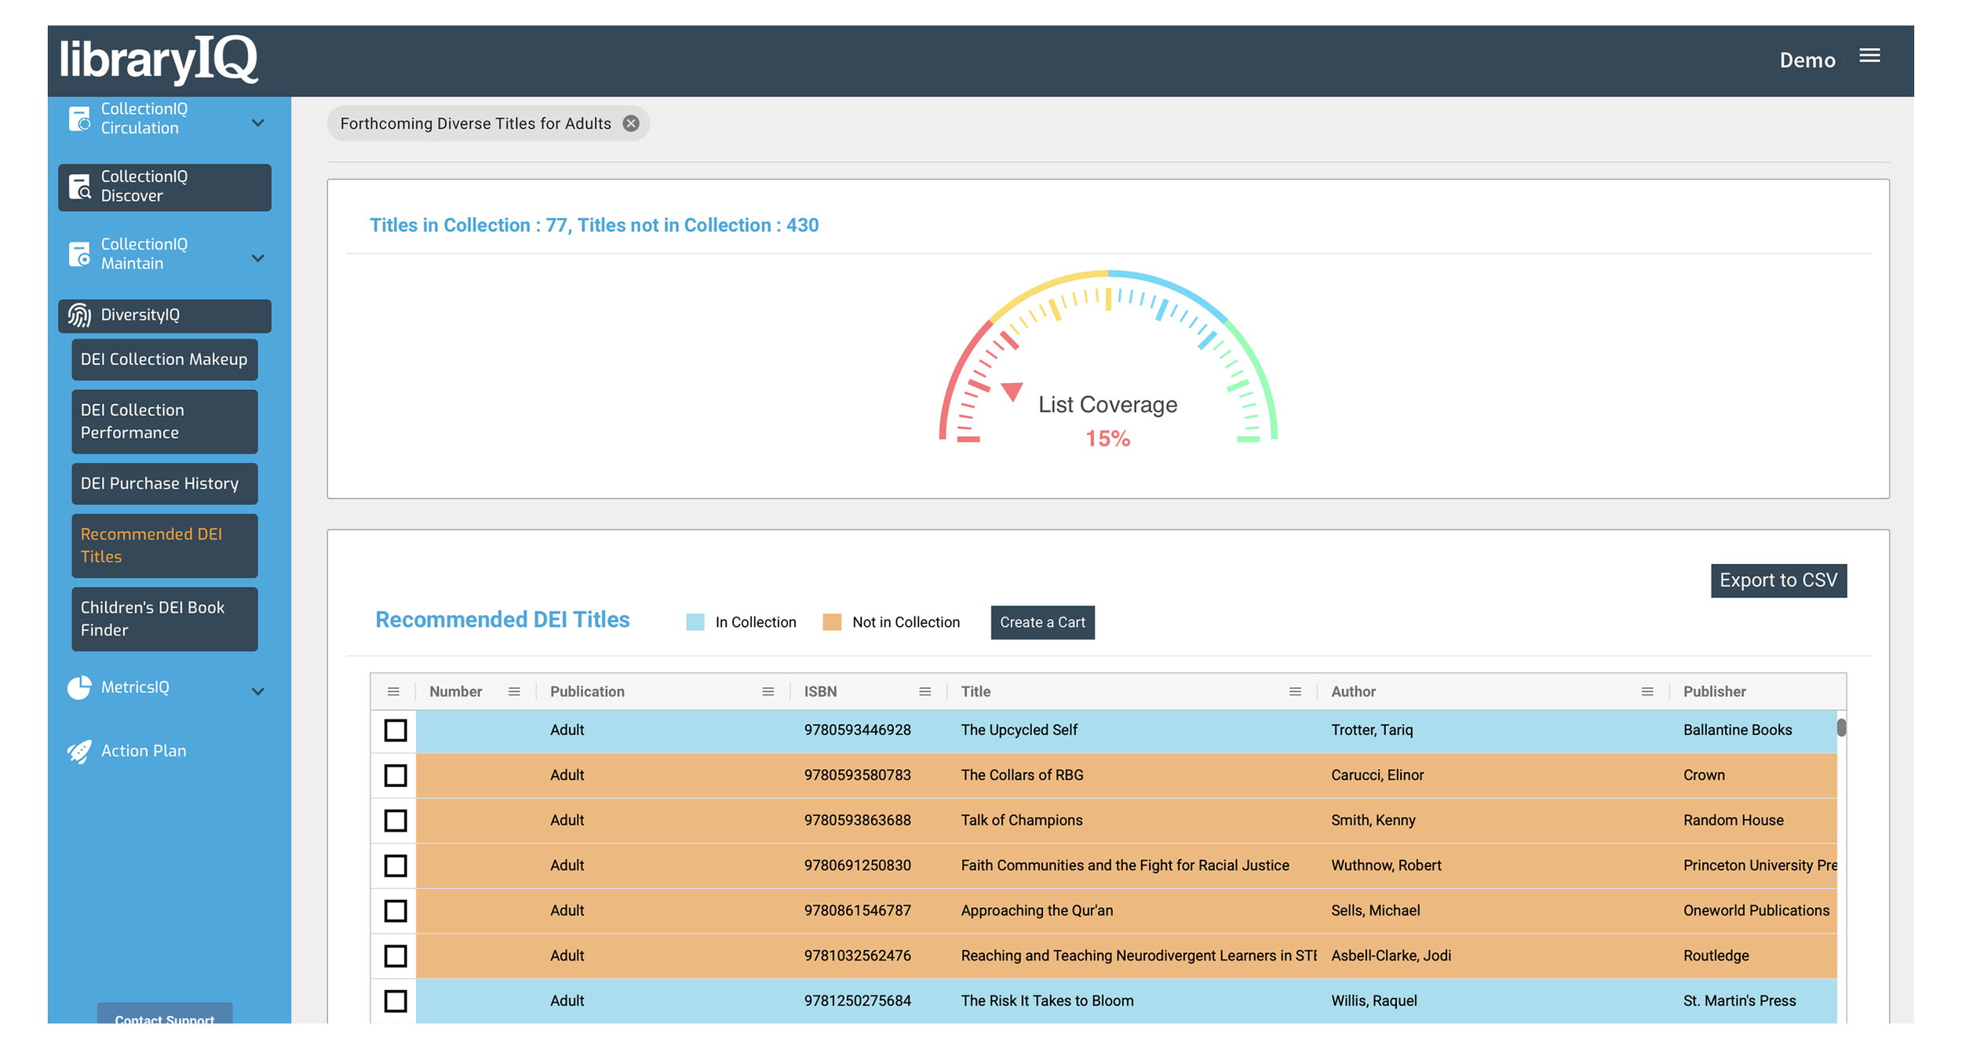Click the CollectionIQ Discover sidebar icon
Image resolution: width=1962 pixels, height=1049 pixels.
79,187
